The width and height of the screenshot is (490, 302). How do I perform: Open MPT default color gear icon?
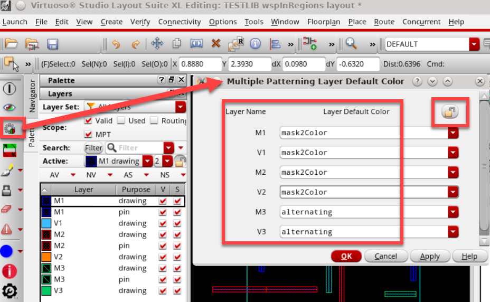click(x=10, y=128)
